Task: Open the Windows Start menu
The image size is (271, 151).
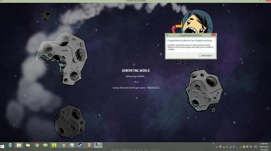Action: coord(2,146)
